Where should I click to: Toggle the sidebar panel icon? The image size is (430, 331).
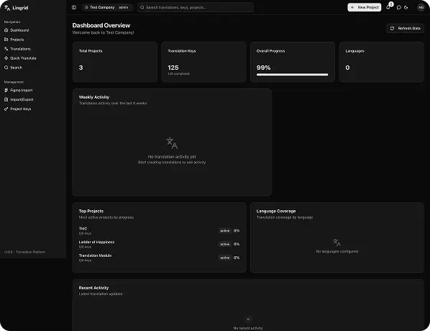tap(74, 7)
